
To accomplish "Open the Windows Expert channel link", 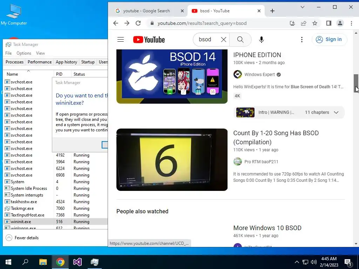I will (x=259, y=75).
